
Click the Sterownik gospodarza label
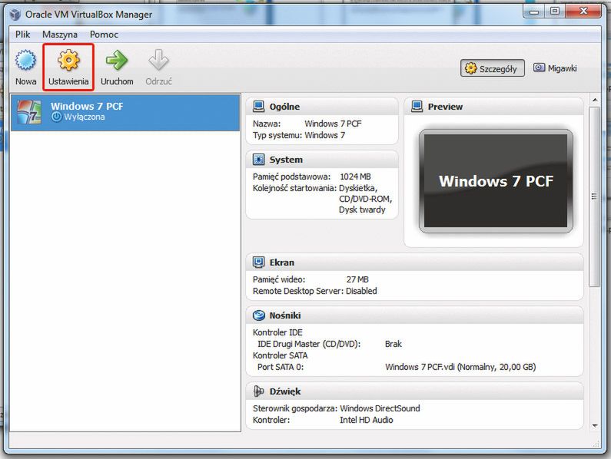(x=295, y=408)
